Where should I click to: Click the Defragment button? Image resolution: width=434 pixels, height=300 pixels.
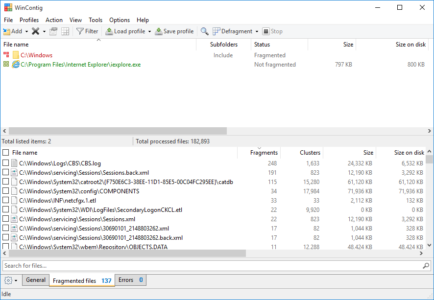[232, 31]
